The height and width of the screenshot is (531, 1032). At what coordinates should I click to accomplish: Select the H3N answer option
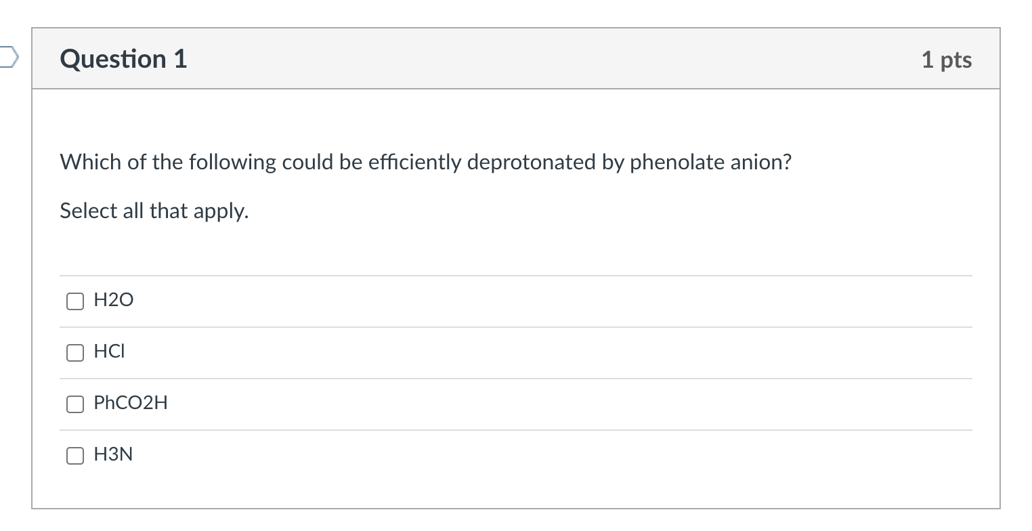point(74,455)
